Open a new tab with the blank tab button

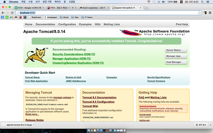(x=146, y=8)
